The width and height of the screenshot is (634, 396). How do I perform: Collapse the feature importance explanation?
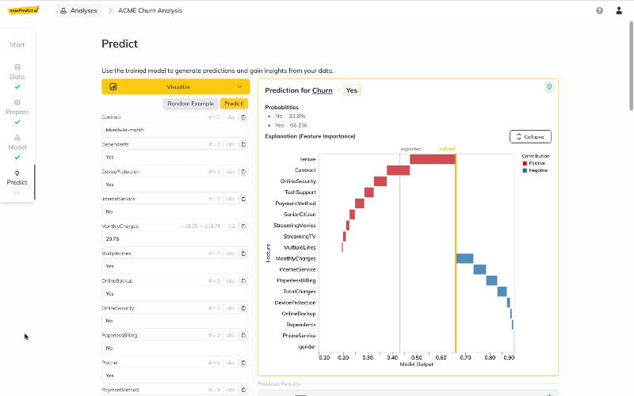pyautogui.click(x=530, y=136)
